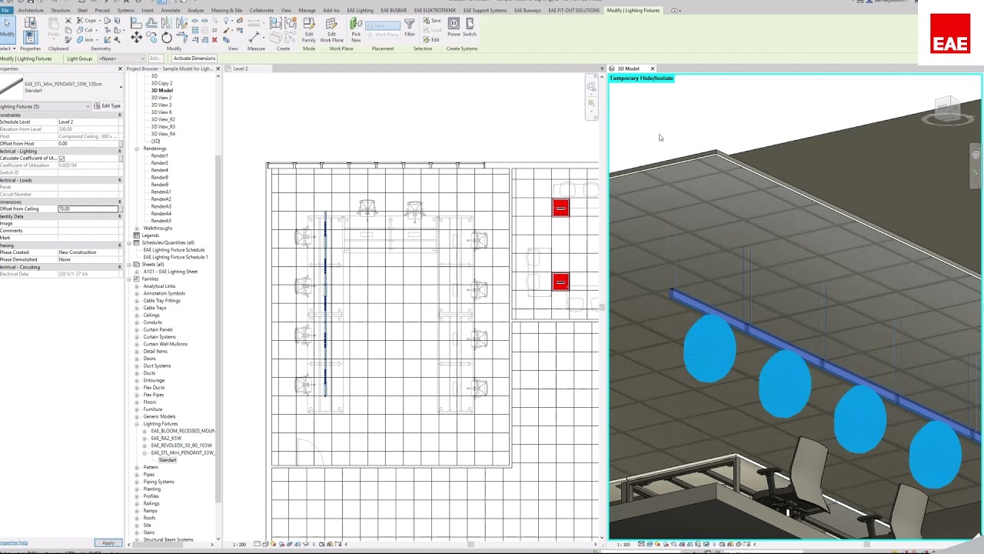Select the Move tool
The height and width of the screenshot is (554, 984).
tap(136, 37)
